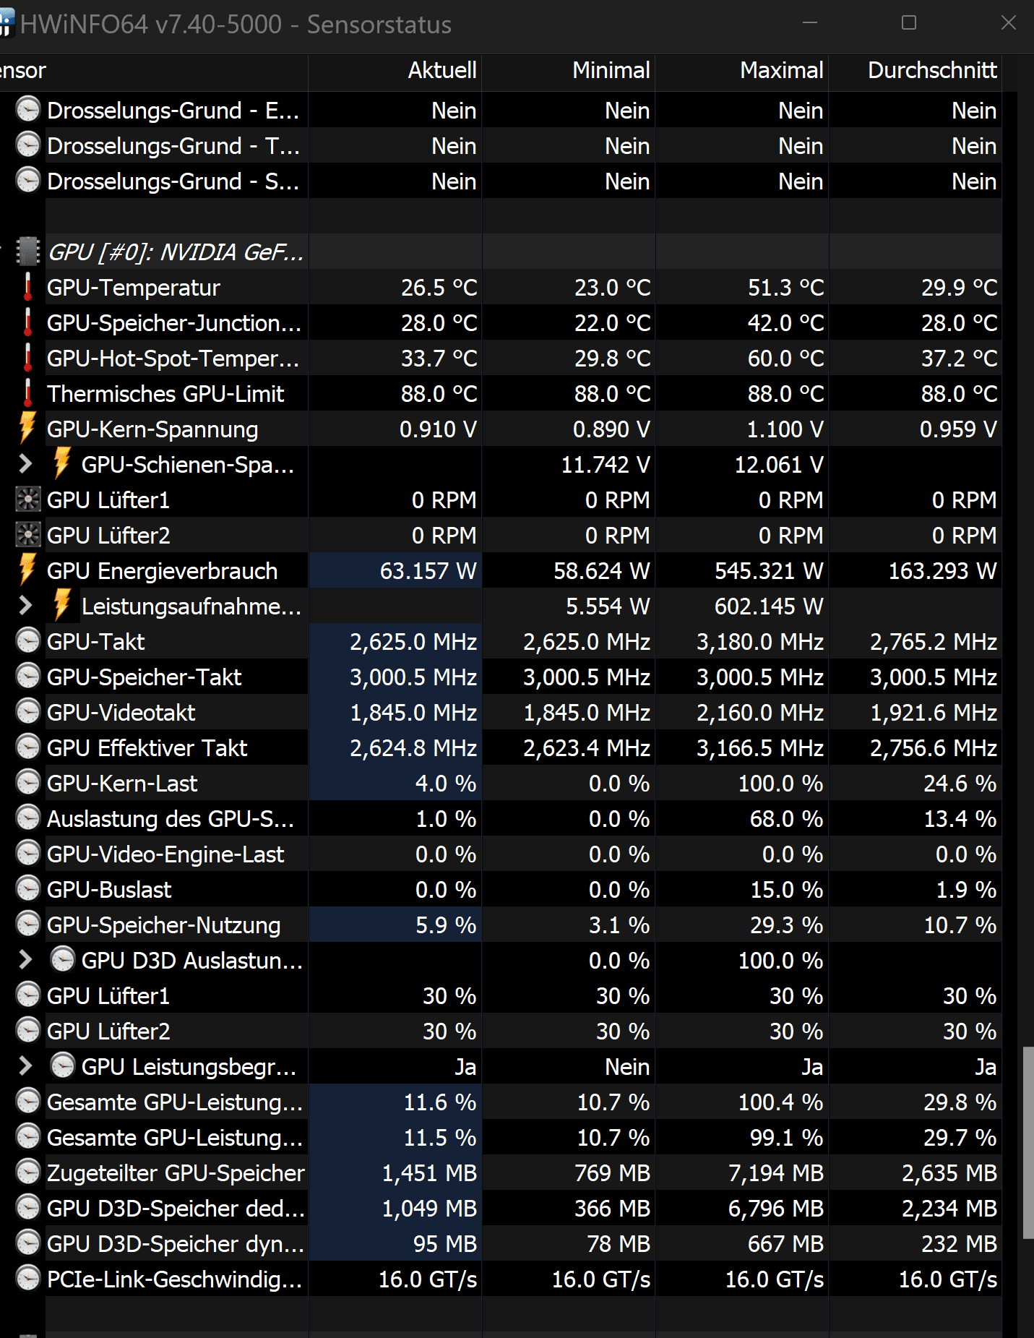Click thermometer icon next to Thermisches GPU-Limit

coord(27,393)
